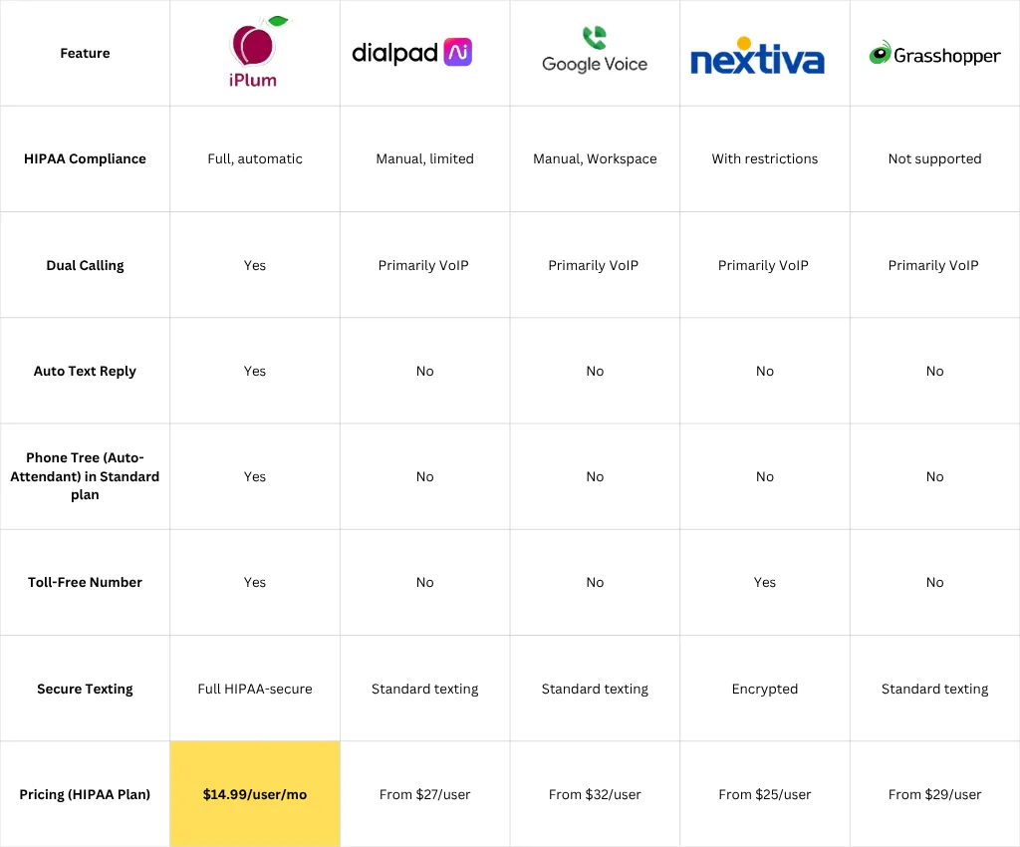Click the 'Full, automatic' cell
This screenshot has height=847, width=1020.
pos(255,158)
